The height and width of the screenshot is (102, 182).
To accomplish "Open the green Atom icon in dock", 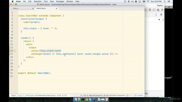I will [x=79, y=99].
